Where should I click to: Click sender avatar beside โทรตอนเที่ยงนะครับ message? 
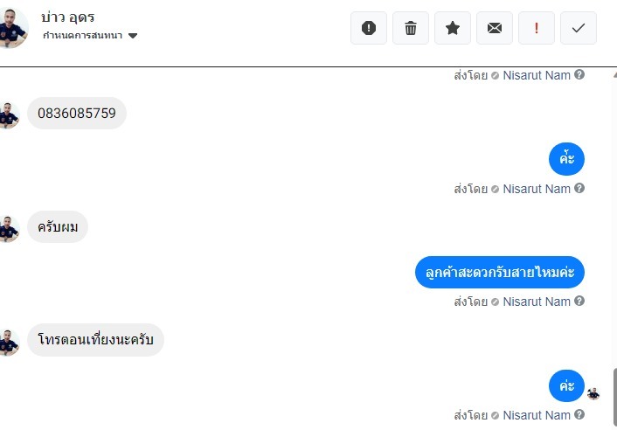pos(9,343)
